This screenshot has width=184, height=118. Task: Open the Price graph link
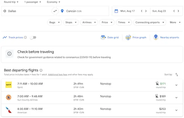point(139,37)
